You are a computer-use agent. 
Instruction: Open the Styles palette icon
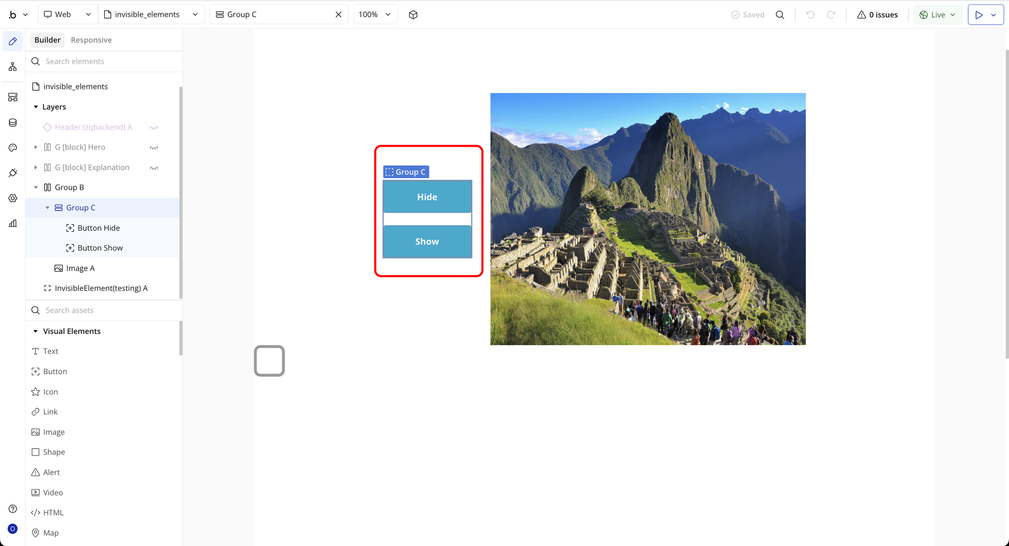13,148
